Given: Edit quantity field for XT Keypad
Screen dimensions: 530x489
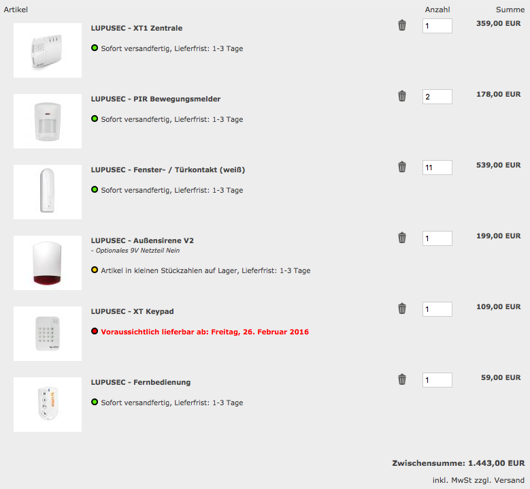Looking at the screenshot, I should tap(437, 309).
